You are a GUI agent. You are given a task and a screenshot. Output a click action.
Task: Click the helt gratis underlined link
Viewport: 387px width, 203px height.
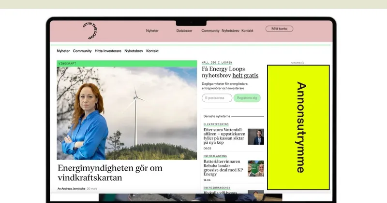click(245, 76)
